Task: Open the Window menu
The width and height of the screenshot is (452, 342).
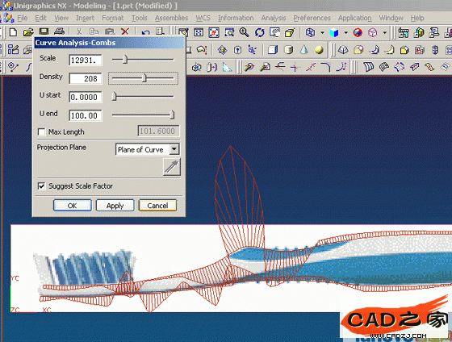Action: coord(391,18)
